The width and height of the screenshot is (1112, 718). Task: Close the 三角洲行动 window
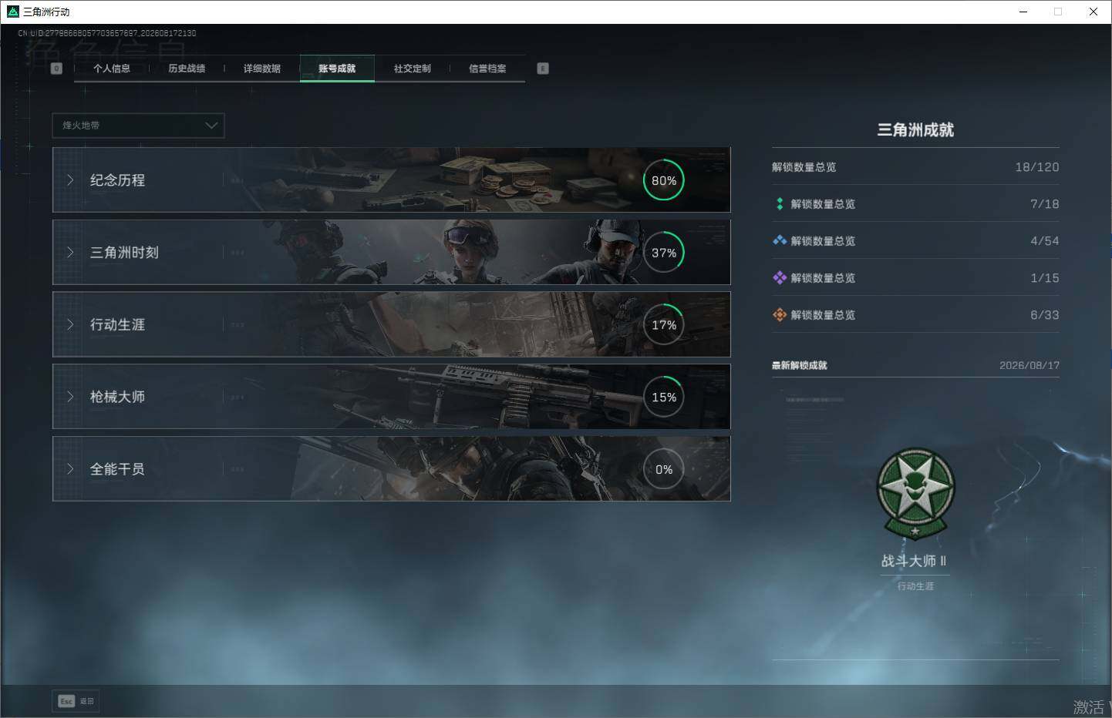coord(1093,12)
